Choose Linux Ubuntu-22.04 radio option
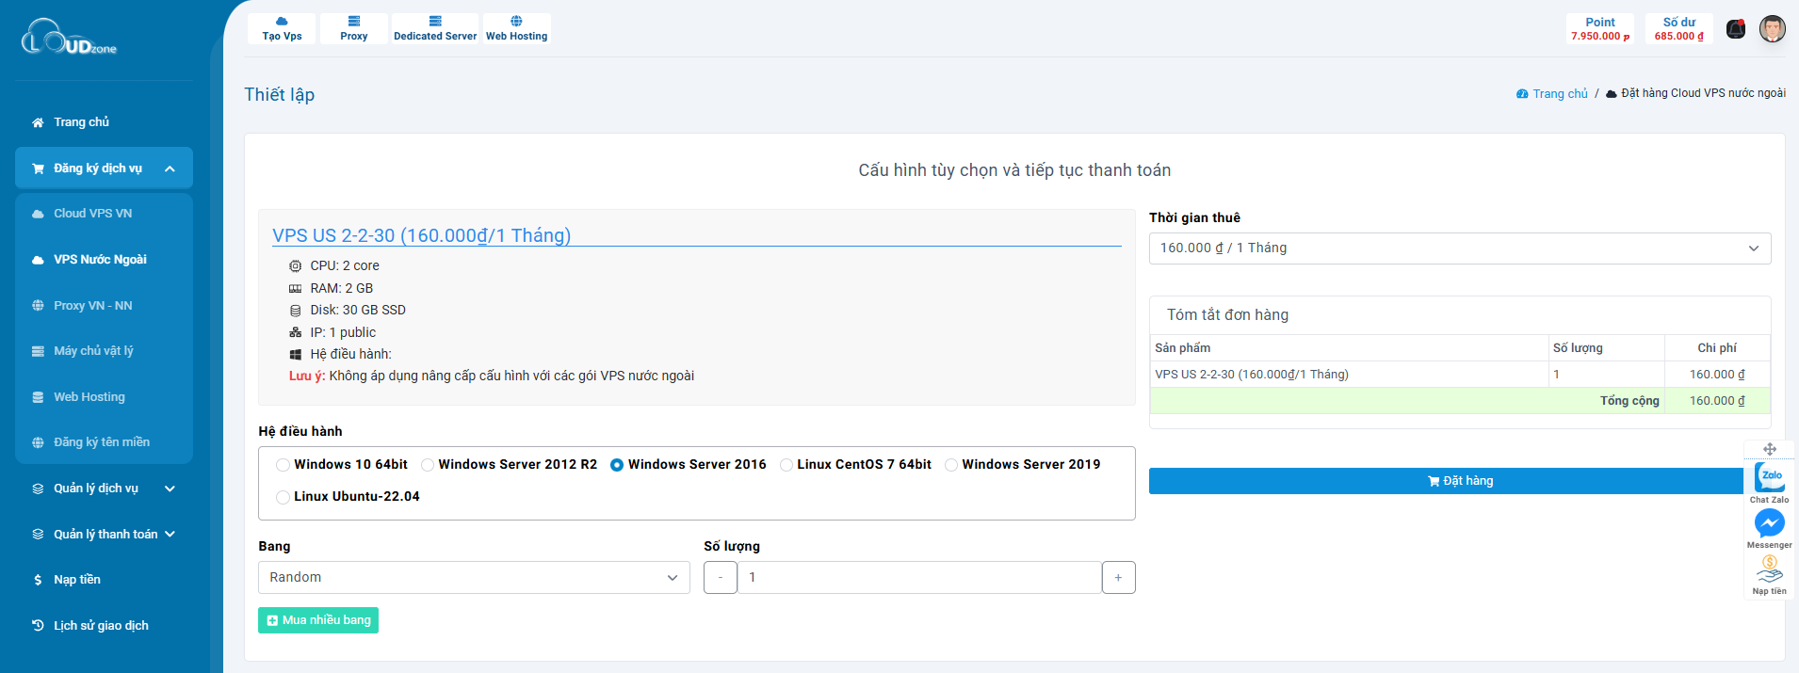The height and width of the screenshot is (673, 1799). click(x=283, y=497)
